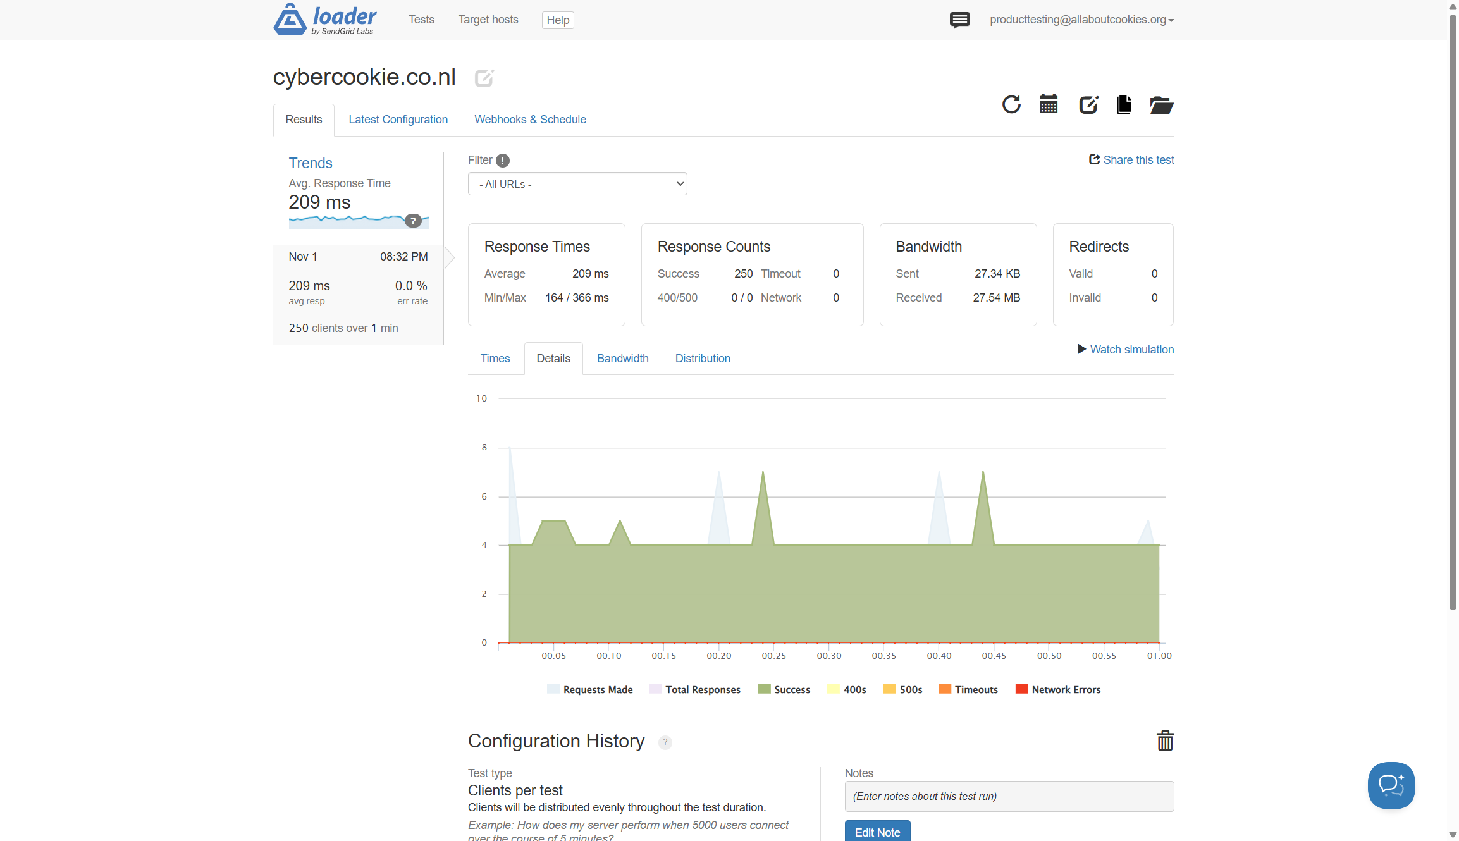Toggle the Success legend series
Screen dimensions: 1459x841
tap(784, 690)
